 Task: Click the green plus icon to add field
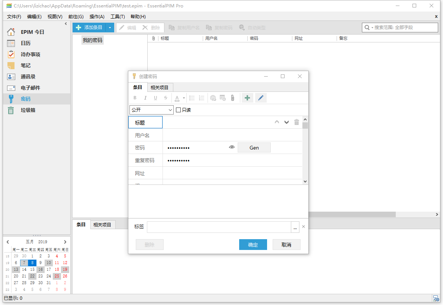[247, 97]
